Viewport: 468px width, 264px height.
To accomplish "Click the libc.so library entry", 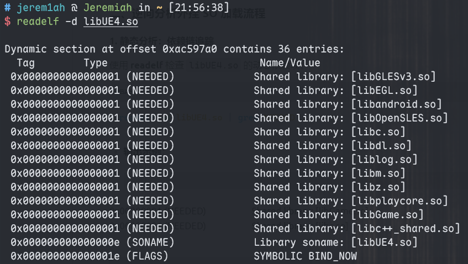I will coord(378,131).
